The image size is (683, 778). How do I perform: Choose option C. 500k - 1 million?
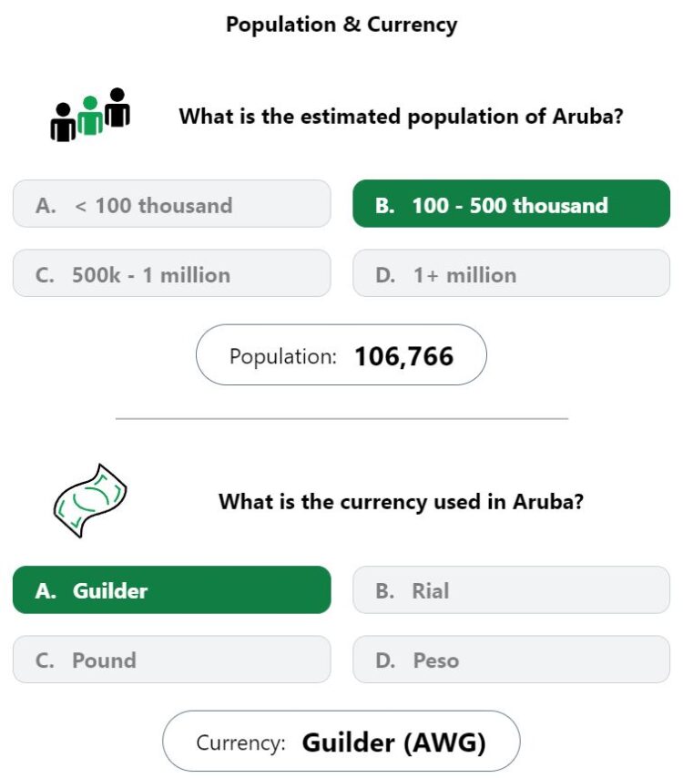point(171,273)
